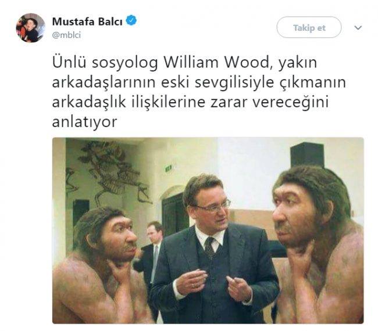Click the tweet text about William Wood

[x=199, y=92]
